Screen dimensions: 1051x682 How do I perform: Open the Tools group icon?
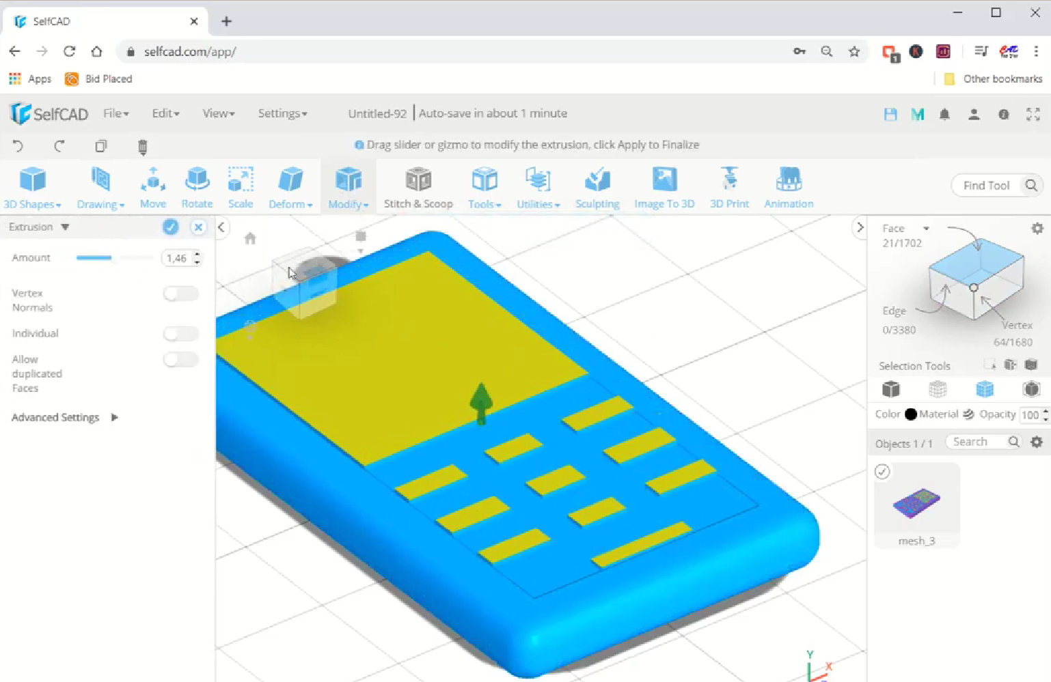(x=484, y=180)
